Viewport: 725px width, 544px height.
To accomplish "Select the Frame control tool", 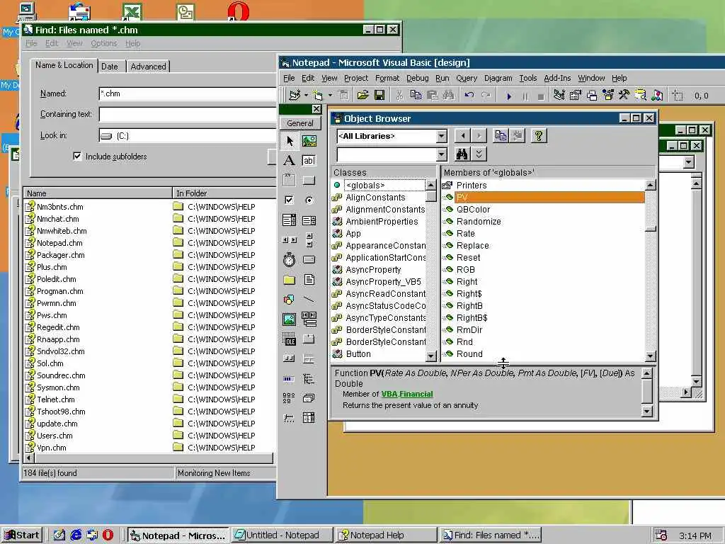I will point(290,180).
